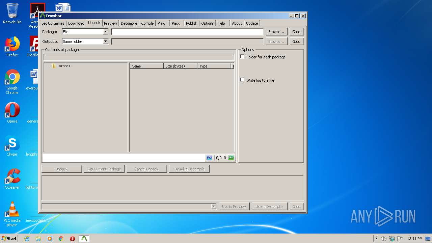The image size is (432, 243).
Task: Open the Output to dropdown
Action: [105, 41]
